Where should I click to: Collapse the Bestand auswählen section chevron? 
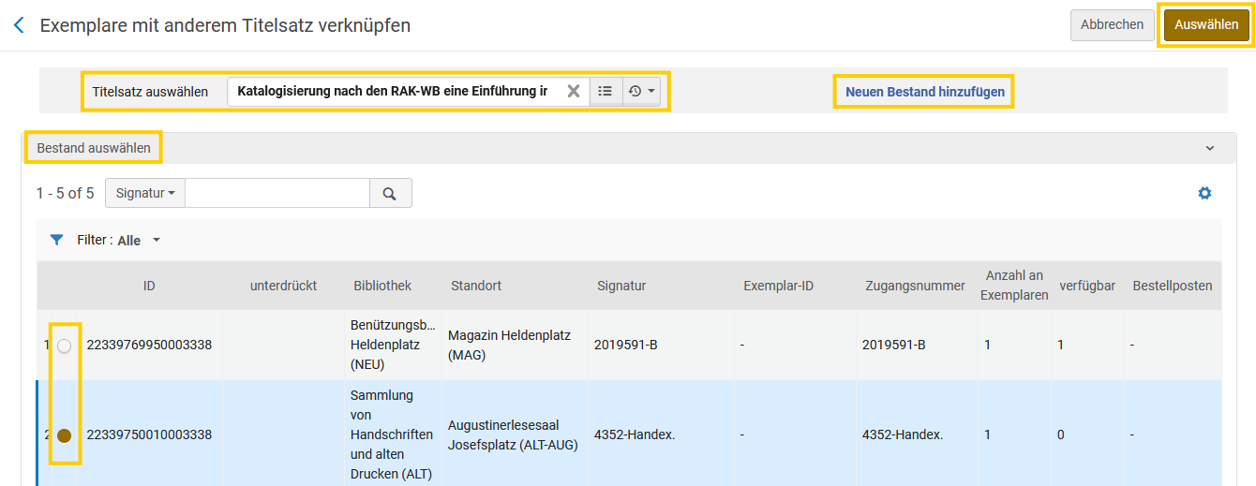(x=1209, y=148)
